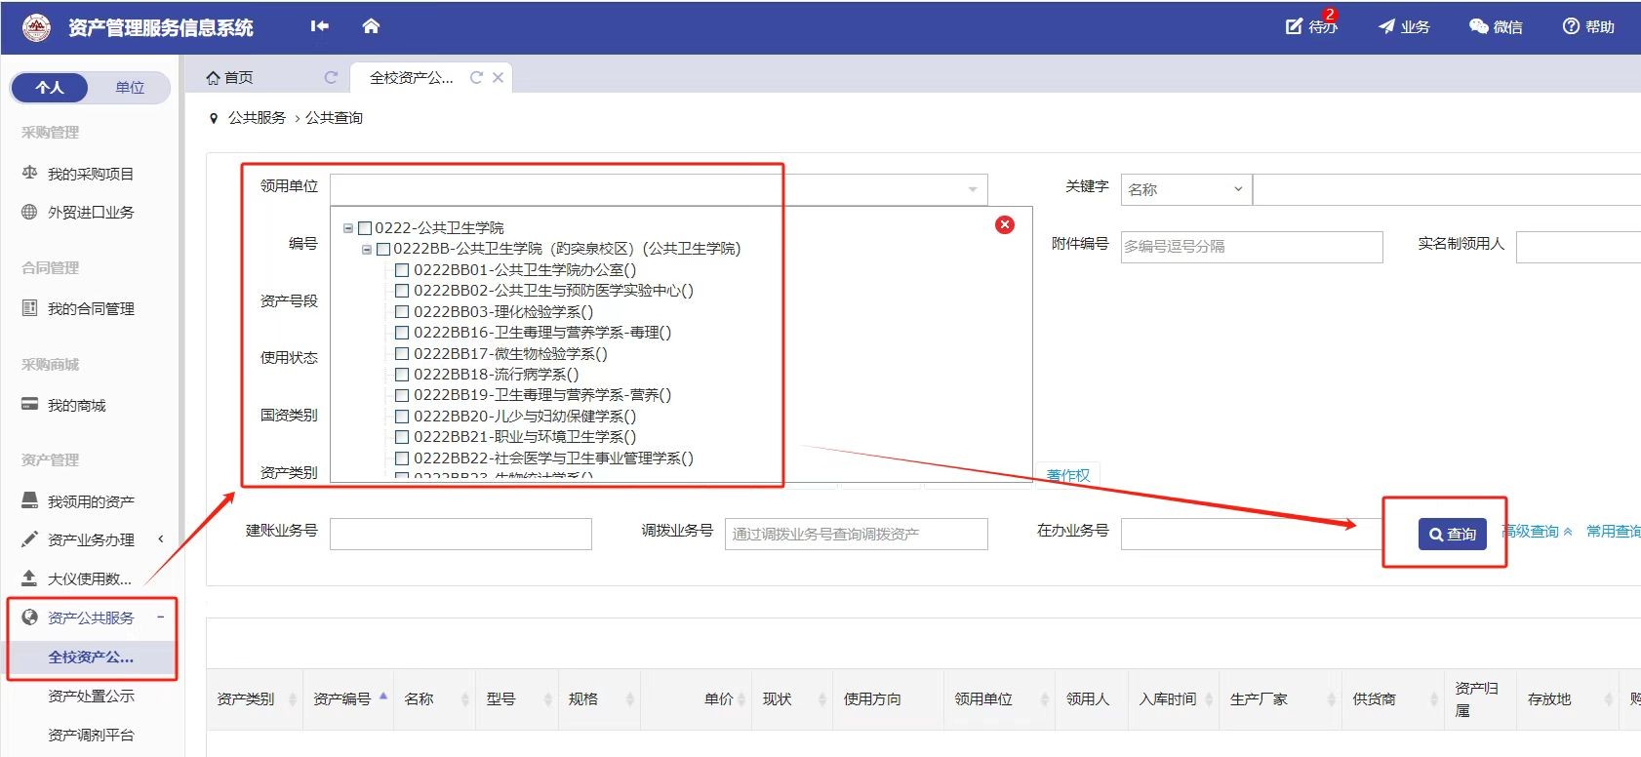This screenshot has width=1641, height=757.
Task: Expand the 领用单位 dropdown arrow
Action: pyautogui.click(x=972, y=189)
